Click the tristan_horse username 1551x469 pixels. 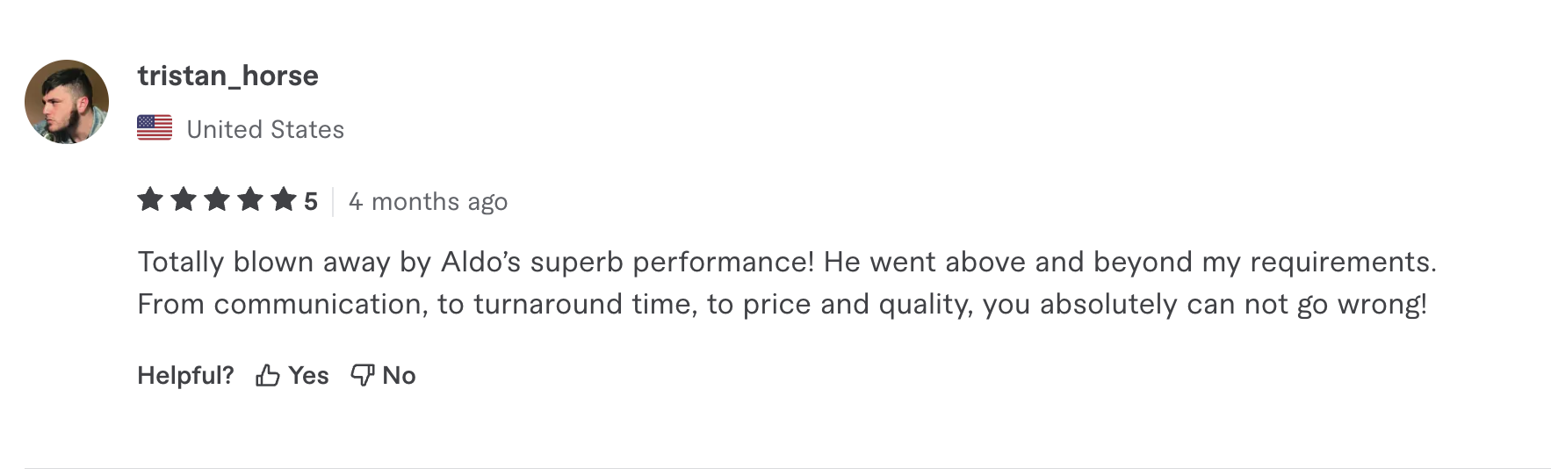pyautogui.click(x=227, y=76)
